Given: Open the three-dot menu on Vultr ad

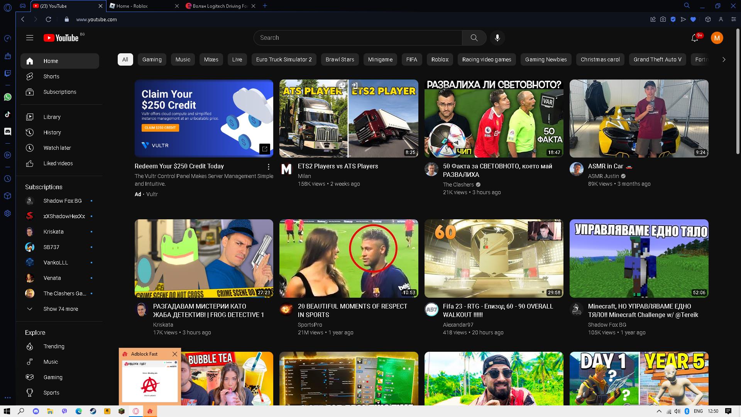Looking at the screenshot, I should [269, 167].
